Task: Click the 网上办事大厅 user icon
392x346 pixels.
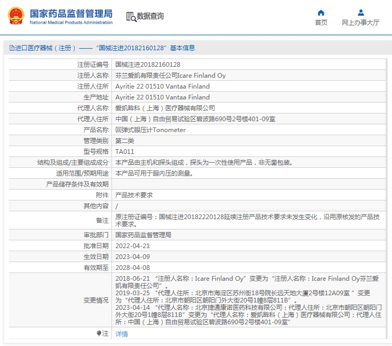Action: [x=360, y=12]
